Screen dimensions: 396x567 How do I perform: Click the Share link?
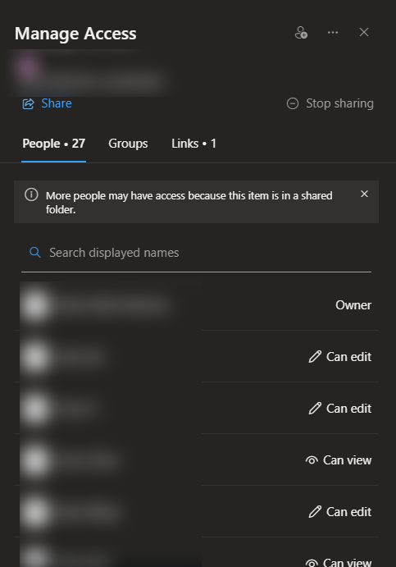57,103
